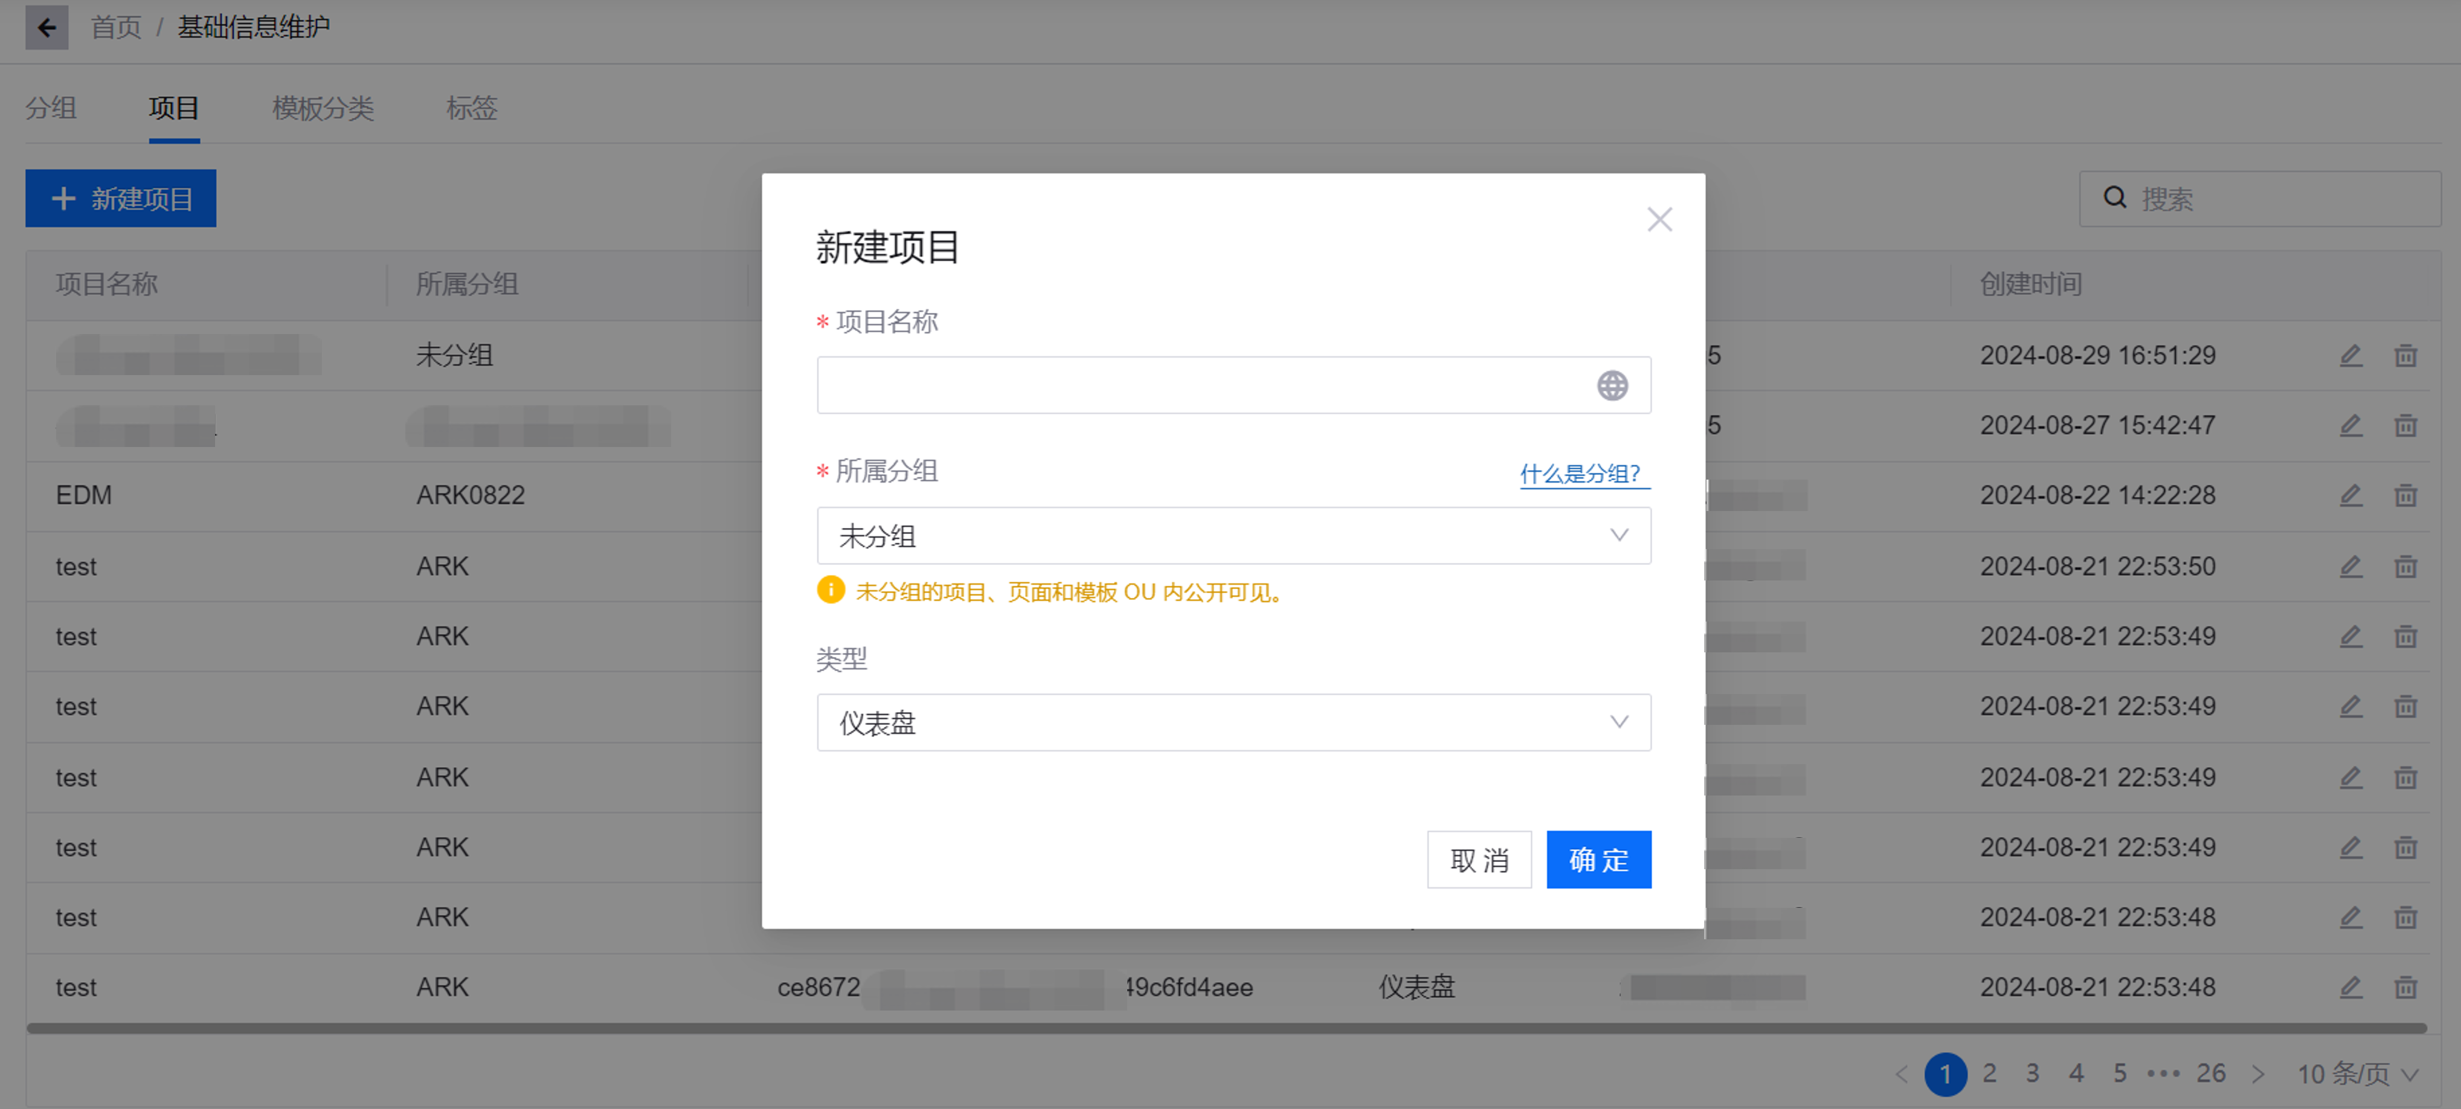Screen dimensions: 2461x1109
Task: Click the 取消 button
Action: (x=1478, y=860)
